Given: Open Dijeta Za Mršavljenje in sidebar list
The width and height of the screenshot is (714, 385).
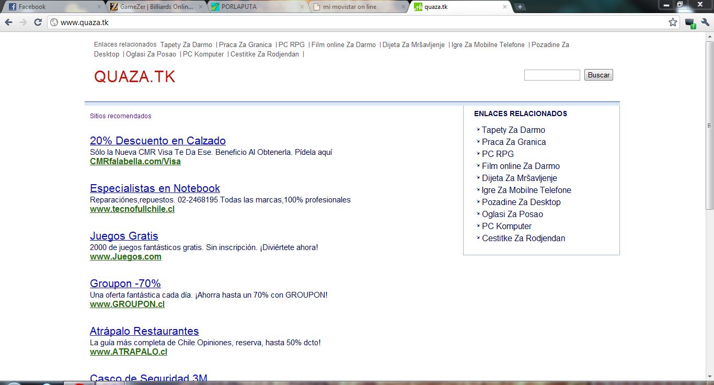Looking at the screenshot, I should [x=520, y=178].
